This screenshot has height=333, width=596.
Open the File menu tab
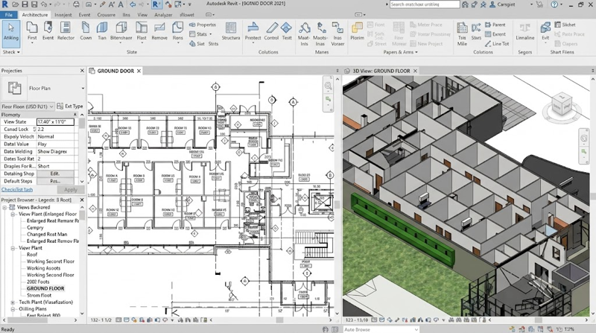click(9, 15)
